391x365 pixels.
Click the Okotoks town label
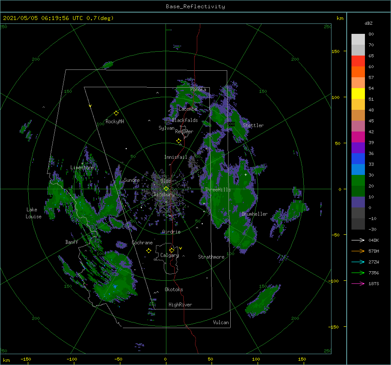pos(174,289)
